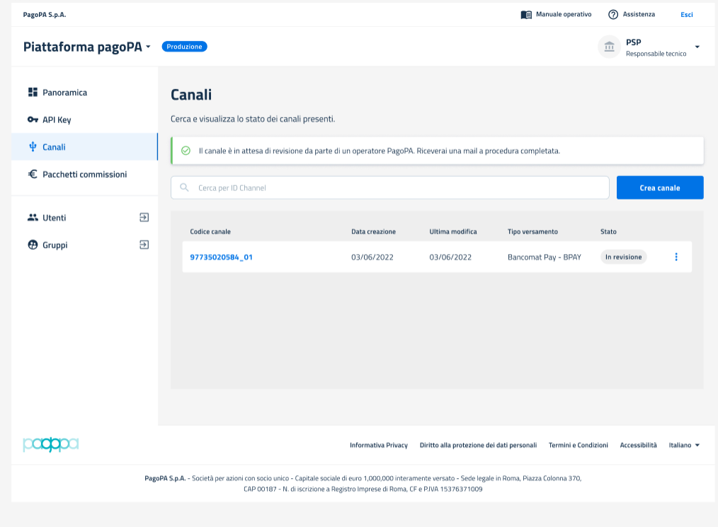
Task: Click the Assistenza help circle icon
Action: [613, 14]
